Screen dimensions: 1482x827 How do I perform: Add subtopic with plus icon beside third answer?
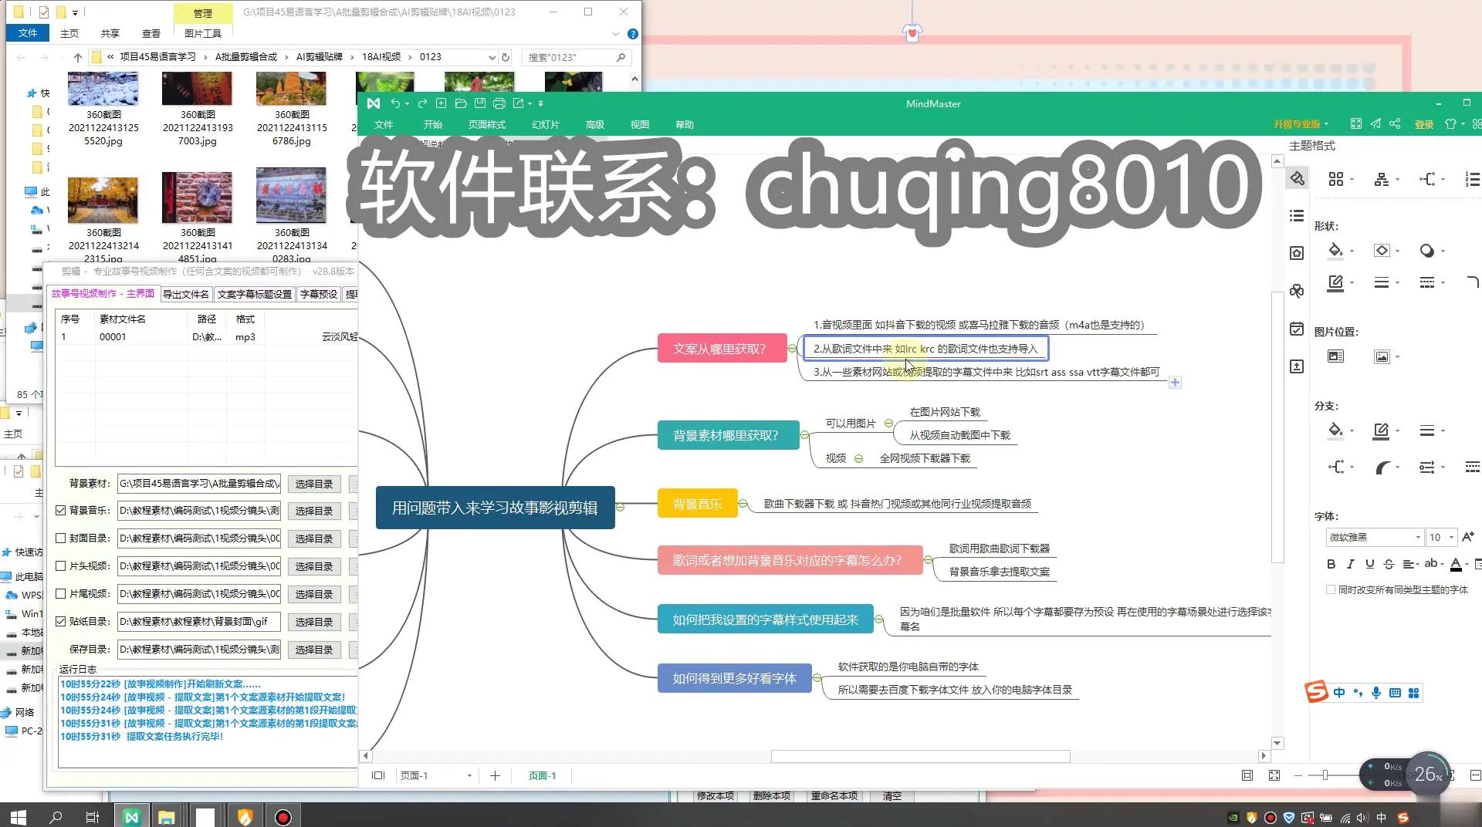pos(1175,383)
